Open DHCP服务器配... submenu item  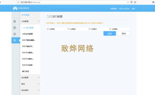point(29,40)
